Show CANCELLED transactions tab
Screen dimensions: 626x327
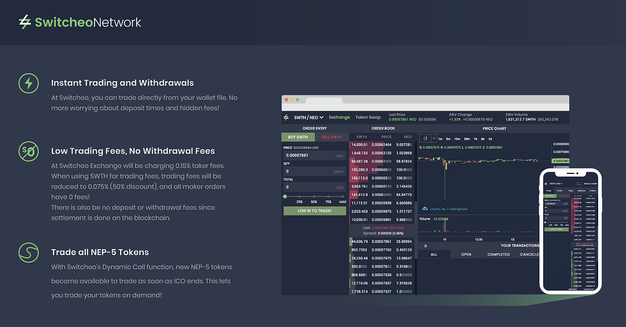(529, 254)
